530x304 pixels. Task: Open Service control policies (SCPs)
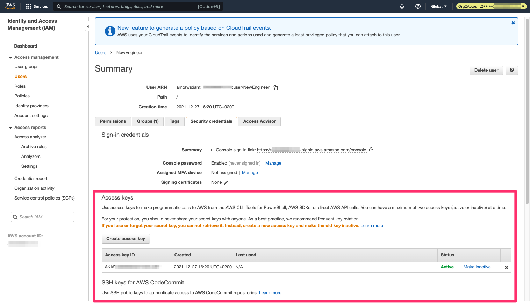click(44, 198)
